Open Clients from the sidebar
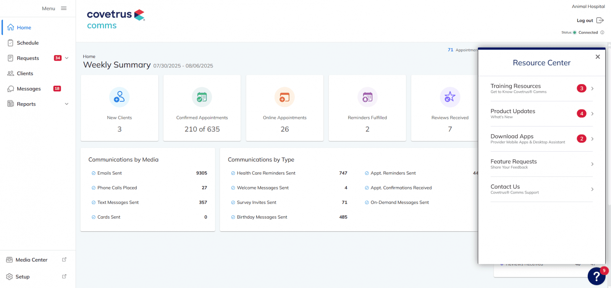Image resolution: width=611 pixels, height=288 pixels. point(25,74)
